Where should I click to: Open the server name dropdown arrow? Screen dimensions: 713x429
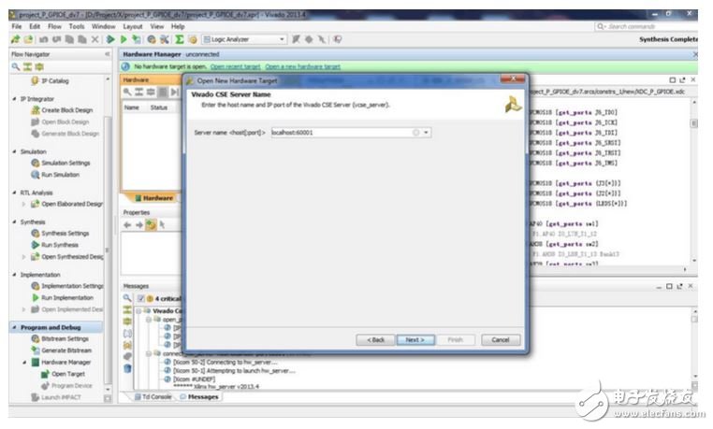[x=427, y=133]
